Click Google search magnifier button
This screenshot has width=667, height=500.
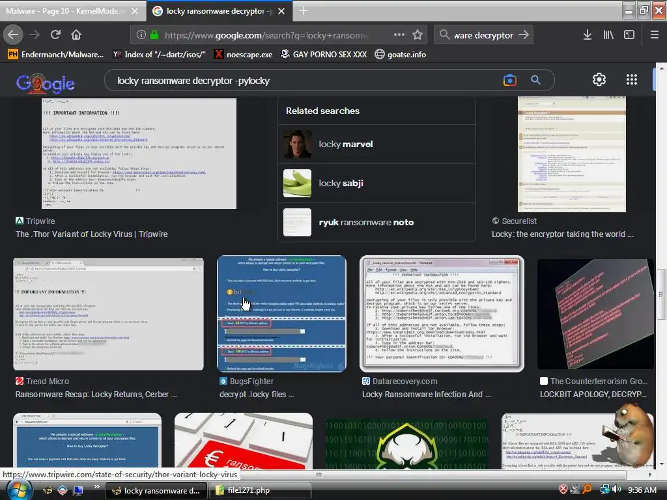[535, 80]
